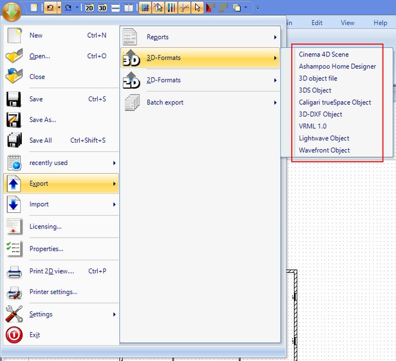This screenshot has width=396, height=361.
Task: Expand the Import submenu arrow
Action: point(114,204)
